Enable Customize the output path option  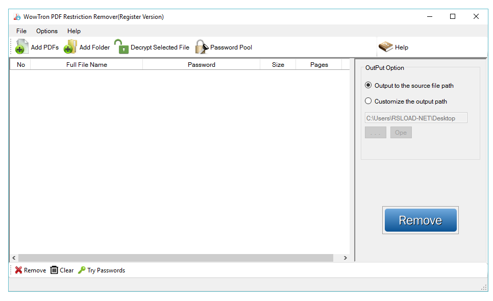(x=368, y=101)
